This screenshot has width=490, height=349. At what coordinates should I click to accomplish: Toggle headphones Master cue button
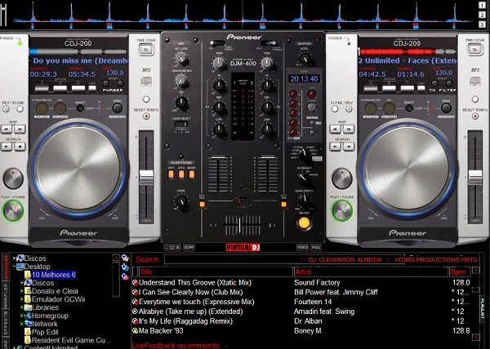(192, 174)
